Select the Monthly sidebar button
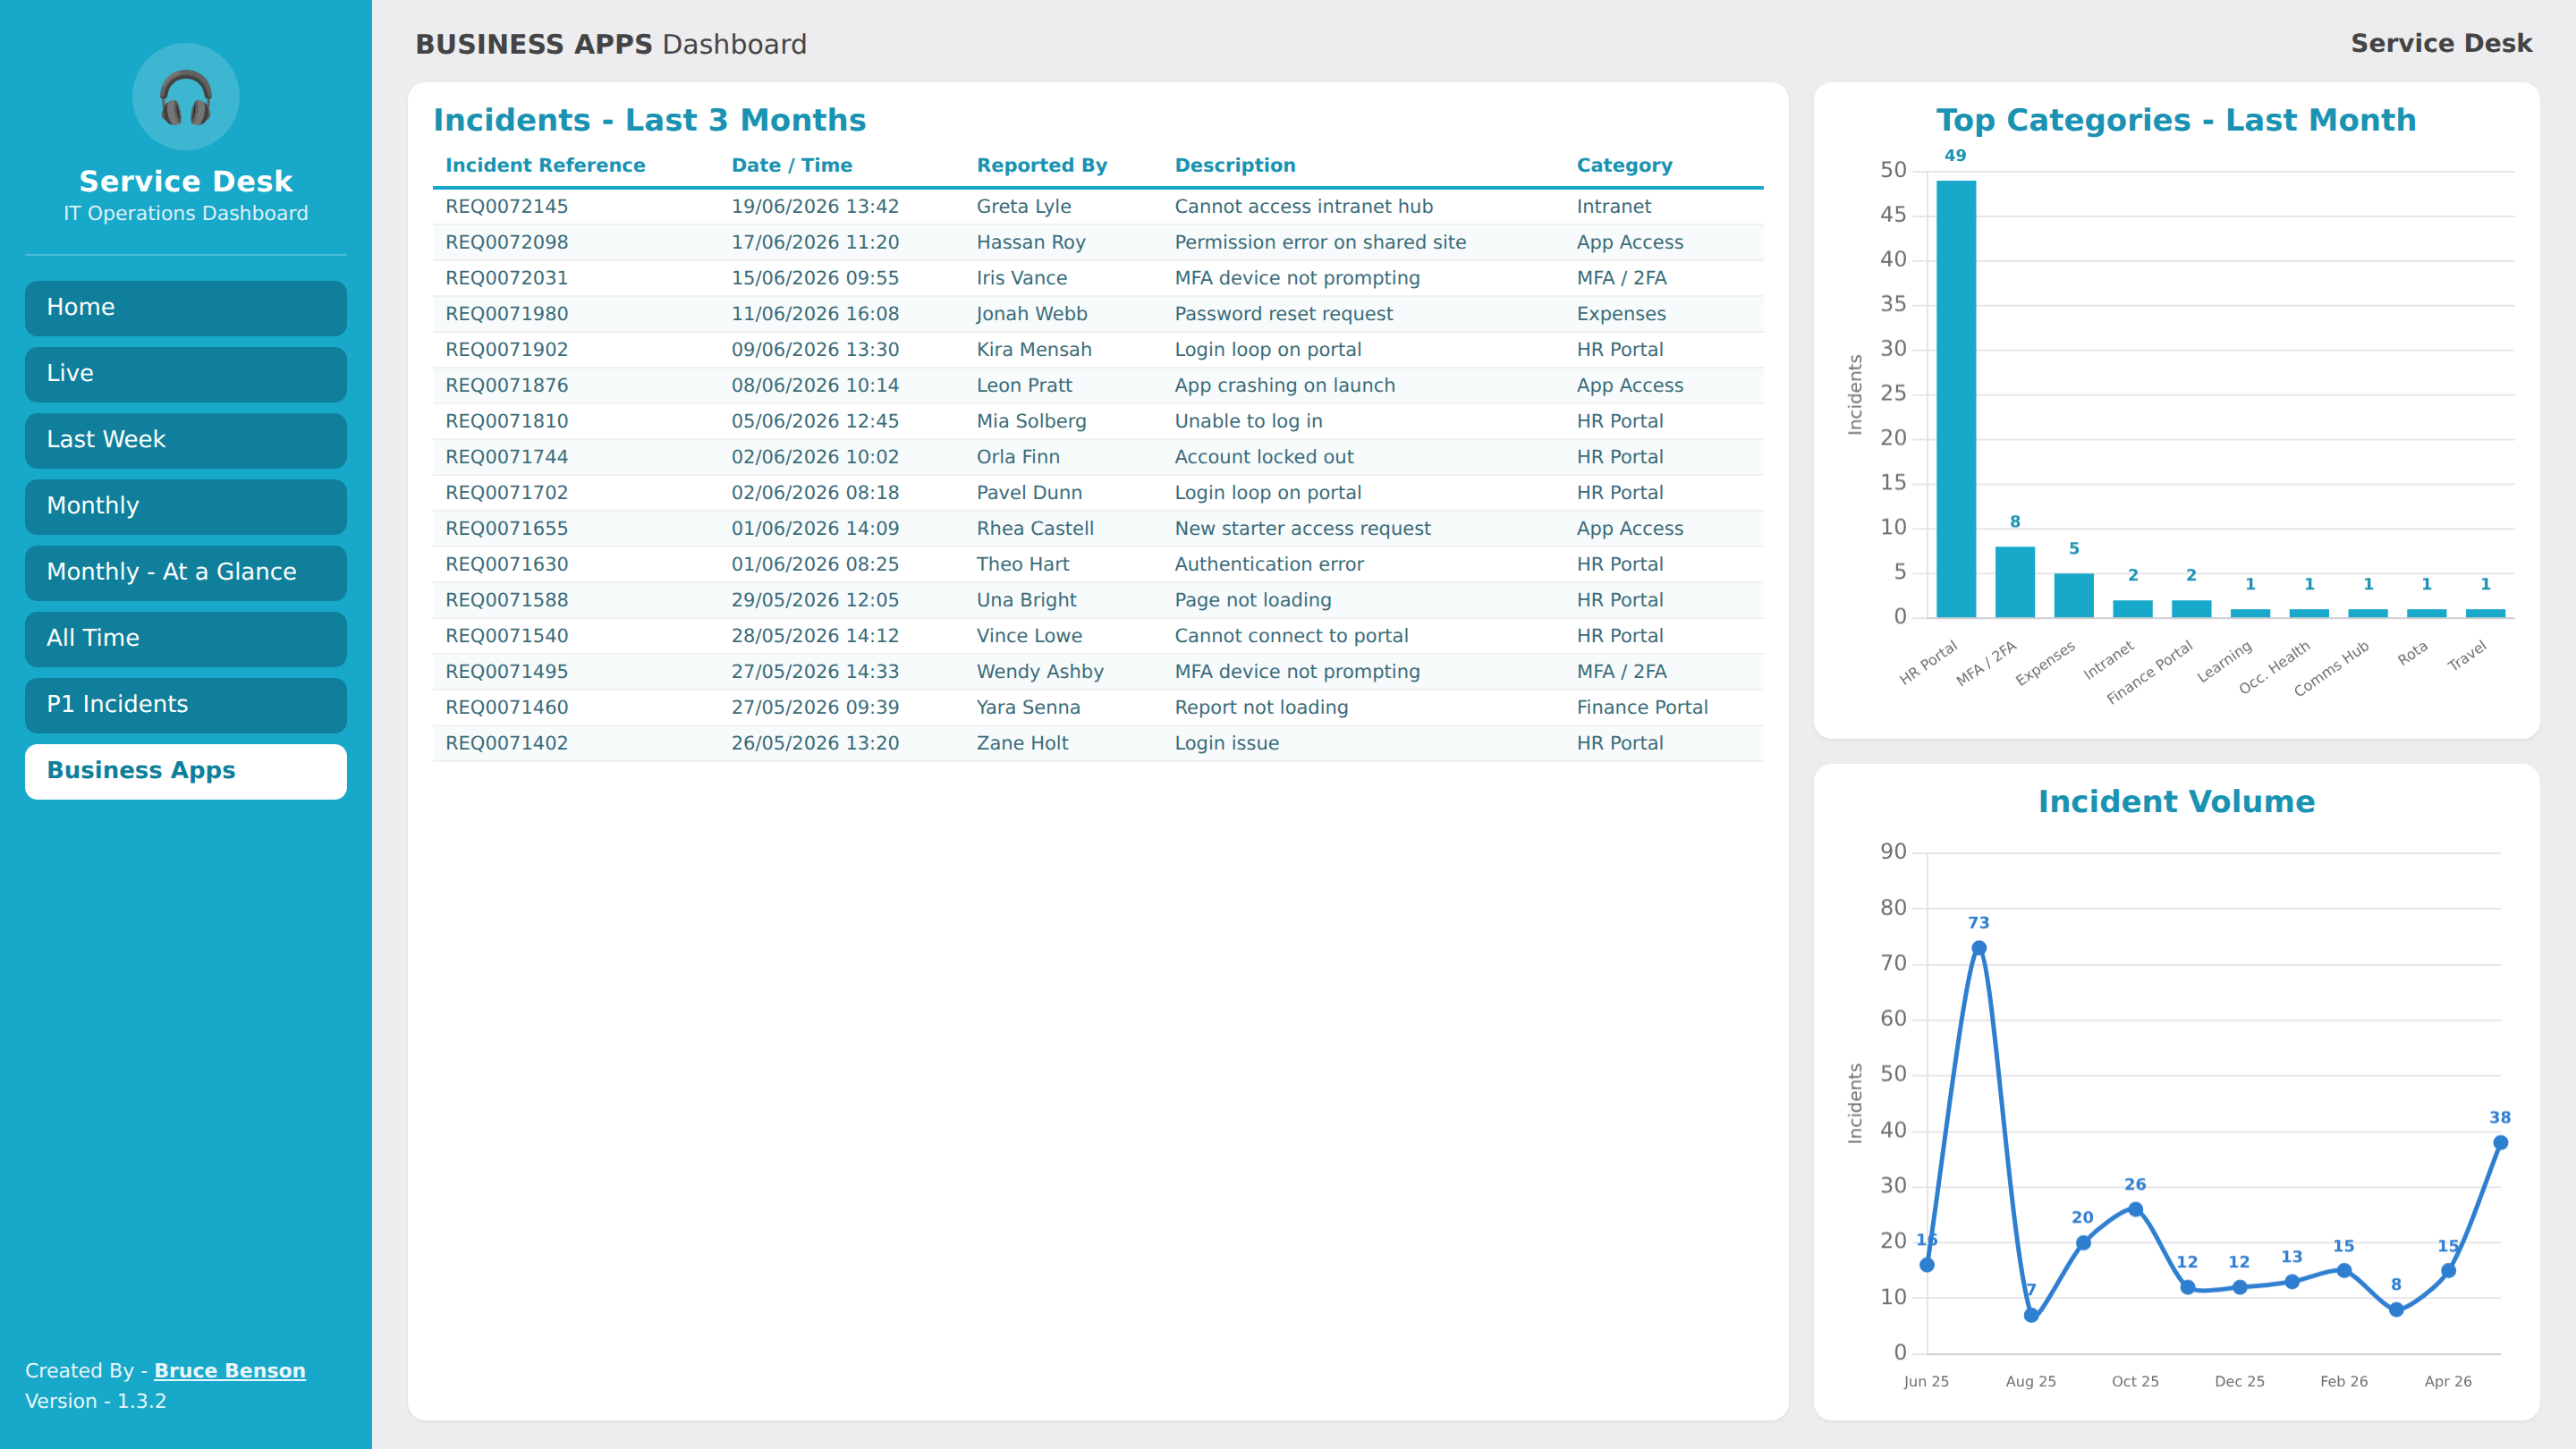Screen dimensions: 2576x1449 click(x=186, y=506)
